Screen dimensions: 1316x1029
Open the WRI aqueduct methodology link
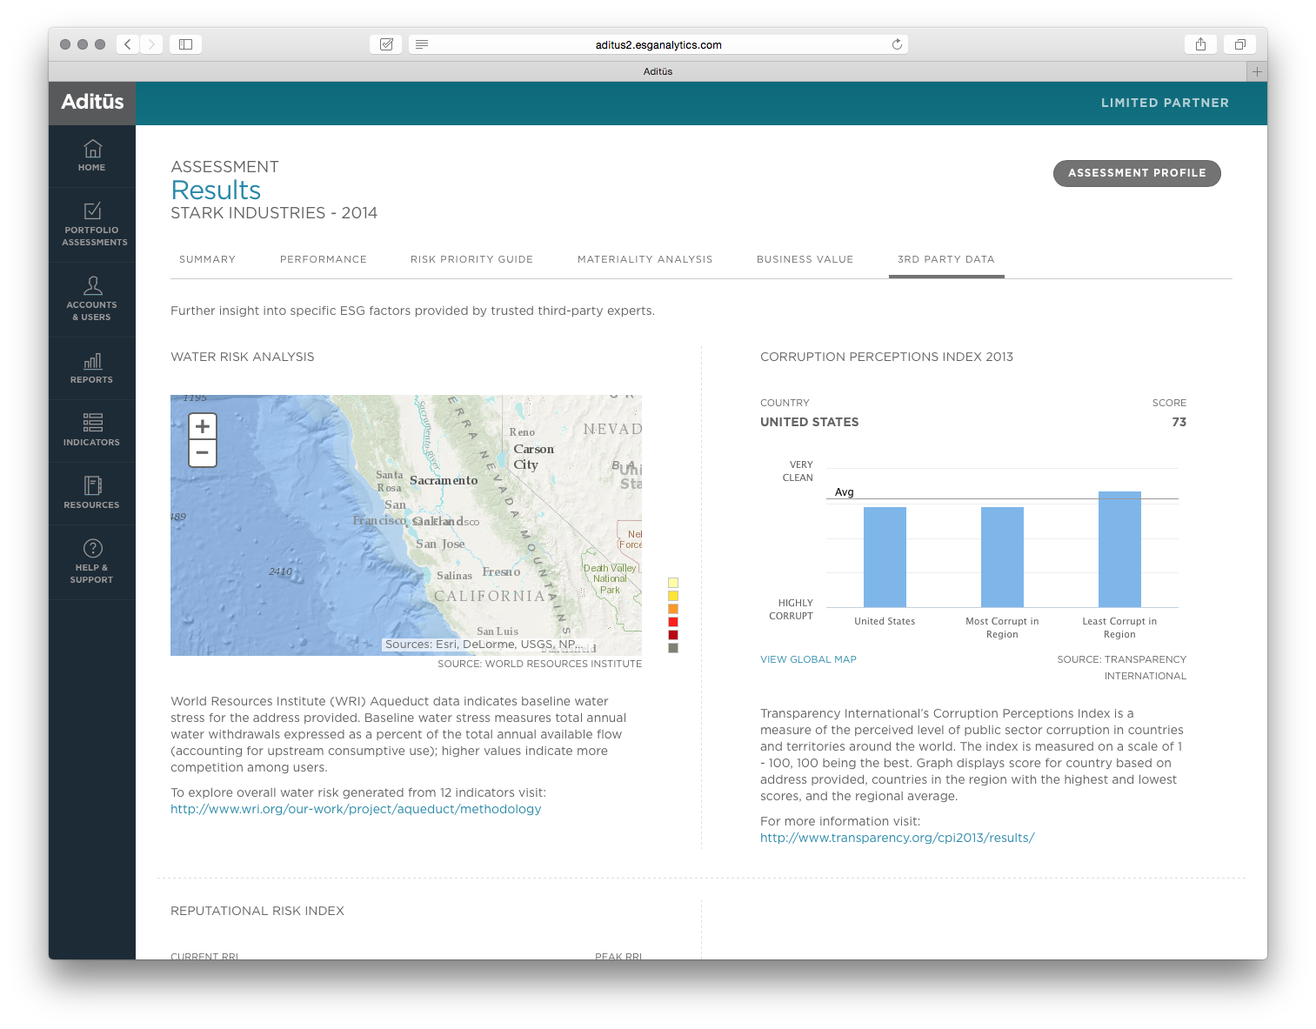coord(356,809)
